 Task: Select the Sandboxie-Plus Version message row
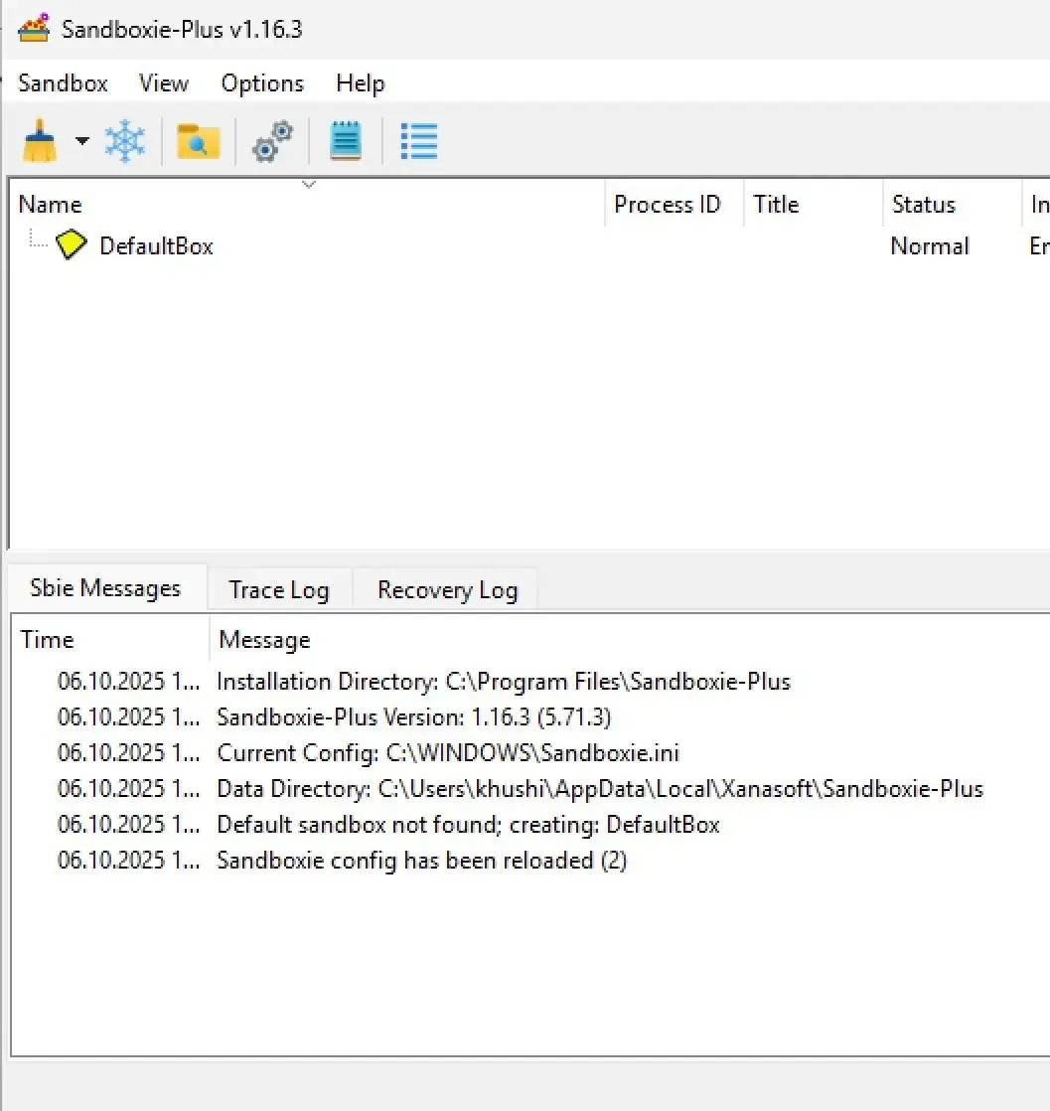coord(530,716)
